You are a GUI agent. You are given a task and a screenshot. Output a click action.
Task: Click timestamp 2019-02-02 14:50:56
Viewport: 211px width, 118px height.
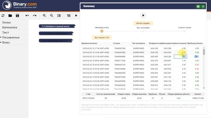tap(96, 85)
